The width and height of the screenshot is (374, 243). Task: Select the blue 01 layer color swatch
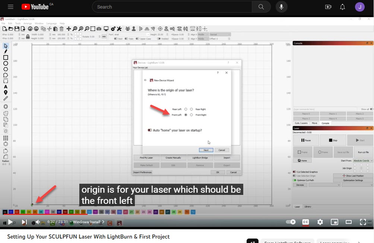click(x=11, y=212)
